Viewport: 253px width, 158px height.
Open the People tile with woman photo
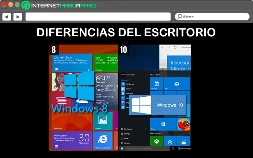[59, 82]
